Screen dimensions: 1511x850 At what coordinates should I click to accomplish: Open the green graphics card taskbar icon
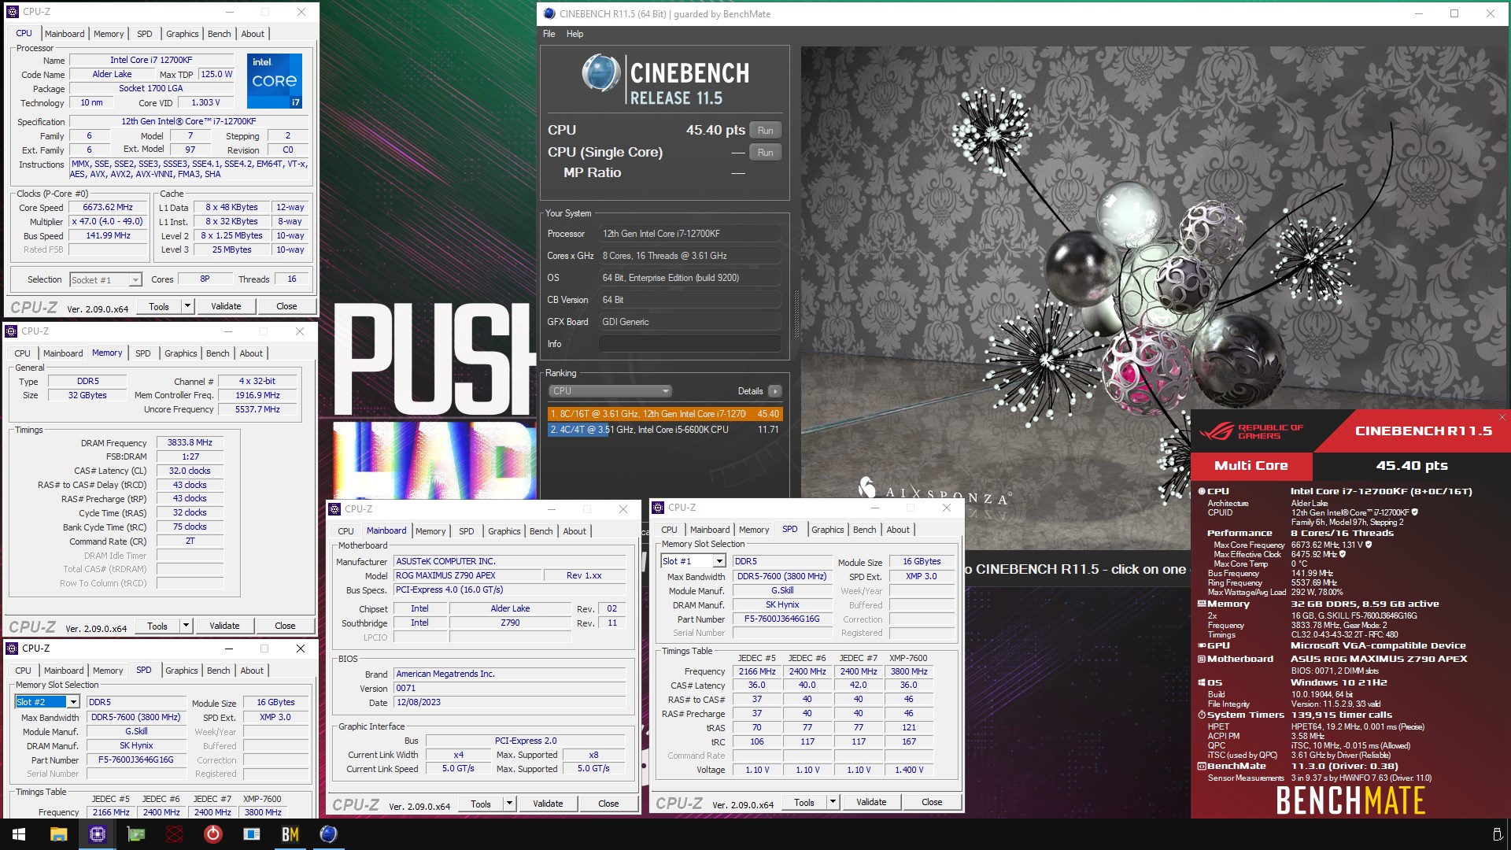pyautogui.click(x=136, y=834)
